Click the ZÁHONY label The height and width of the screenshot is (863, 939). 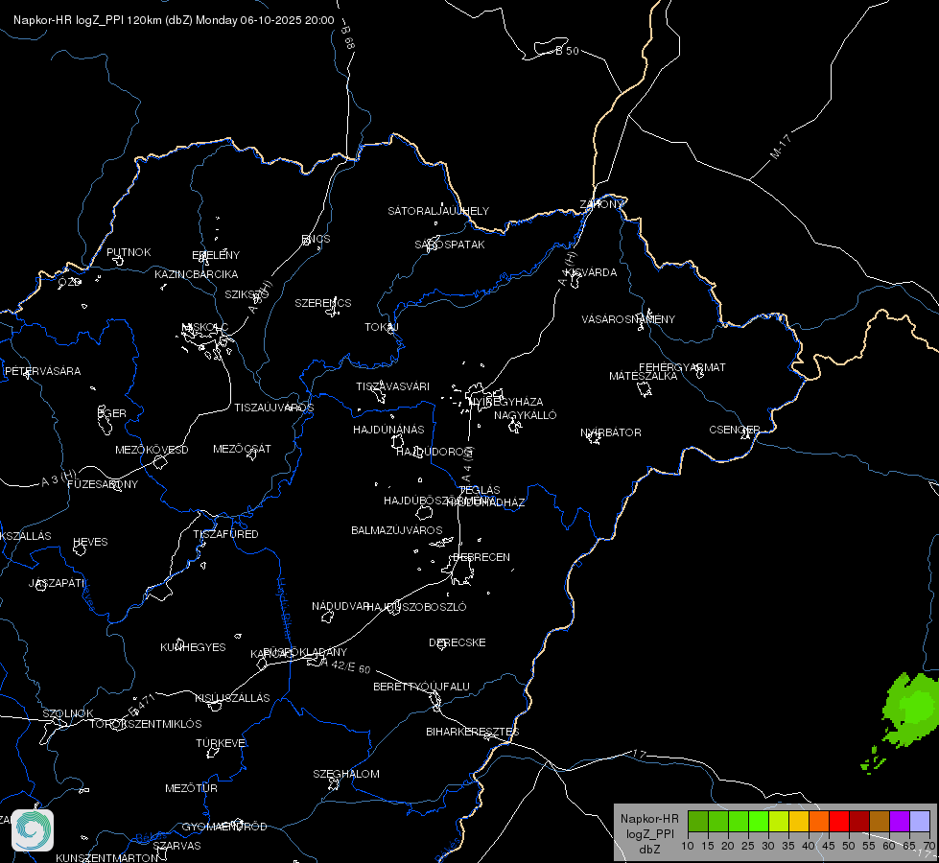[x=602, y=204]
